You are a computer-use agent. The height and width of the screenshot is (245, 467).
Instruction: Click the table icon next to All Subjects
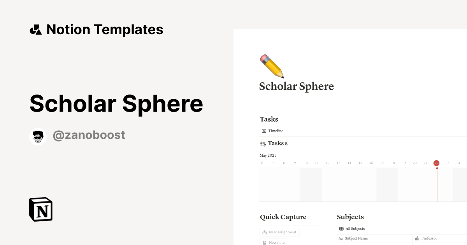coord(342,229)
